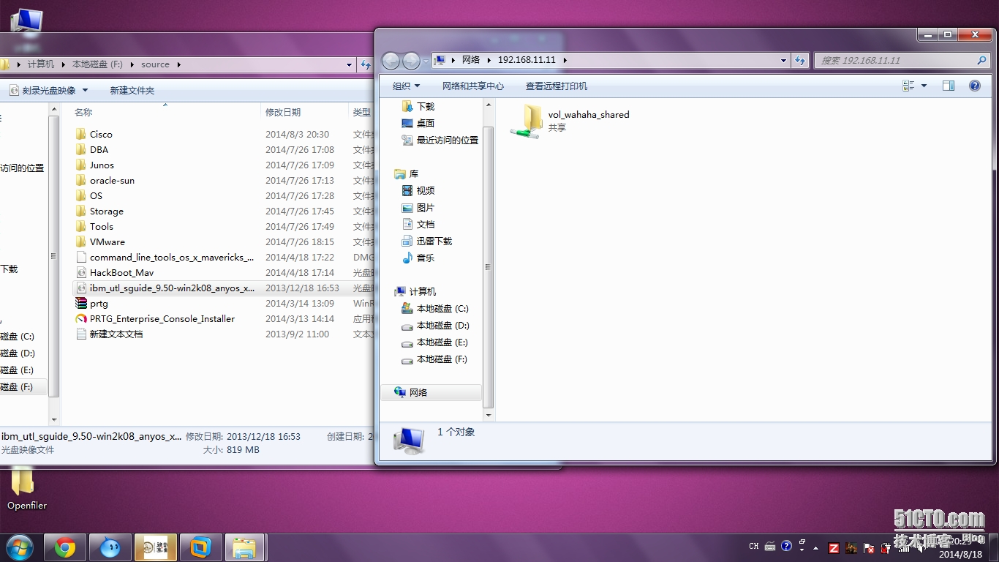Open the Openfiler desktop folder icon

click(x=26, y=489)
